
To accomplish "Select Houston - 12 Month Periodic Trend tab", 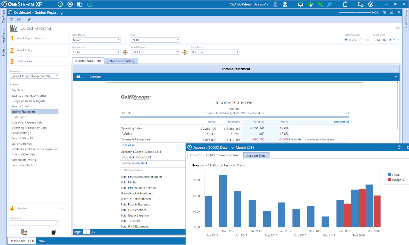I will 215,155.
